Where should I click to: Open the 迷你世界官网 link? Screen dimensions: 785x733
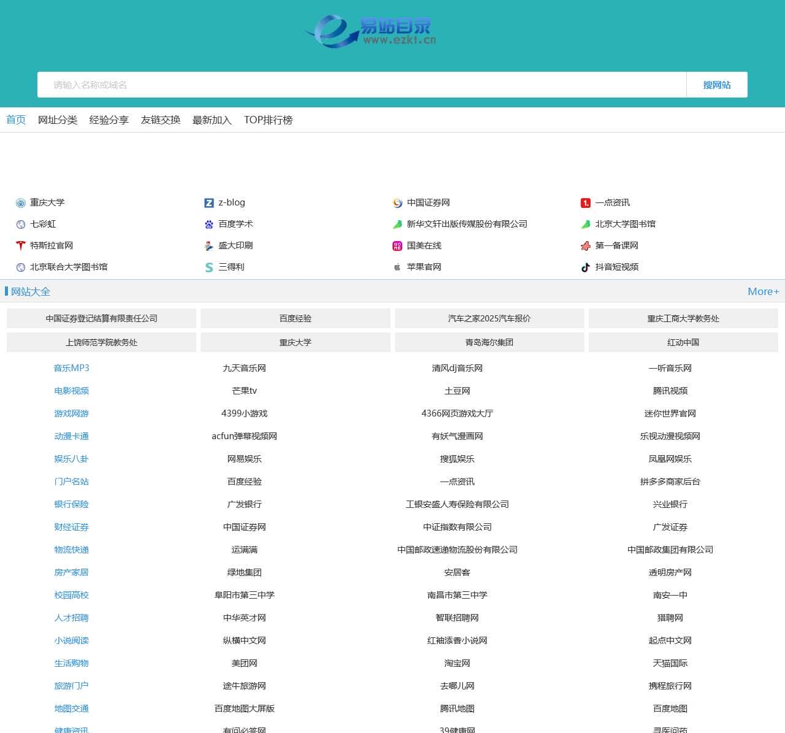670,413
